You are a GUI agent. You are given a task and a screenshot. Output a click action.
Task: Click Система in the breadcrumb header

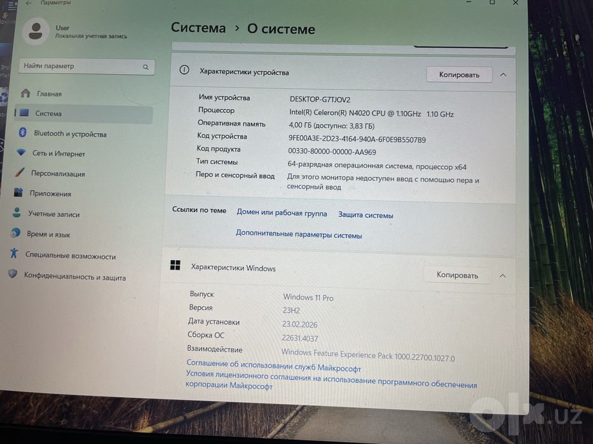198,27
